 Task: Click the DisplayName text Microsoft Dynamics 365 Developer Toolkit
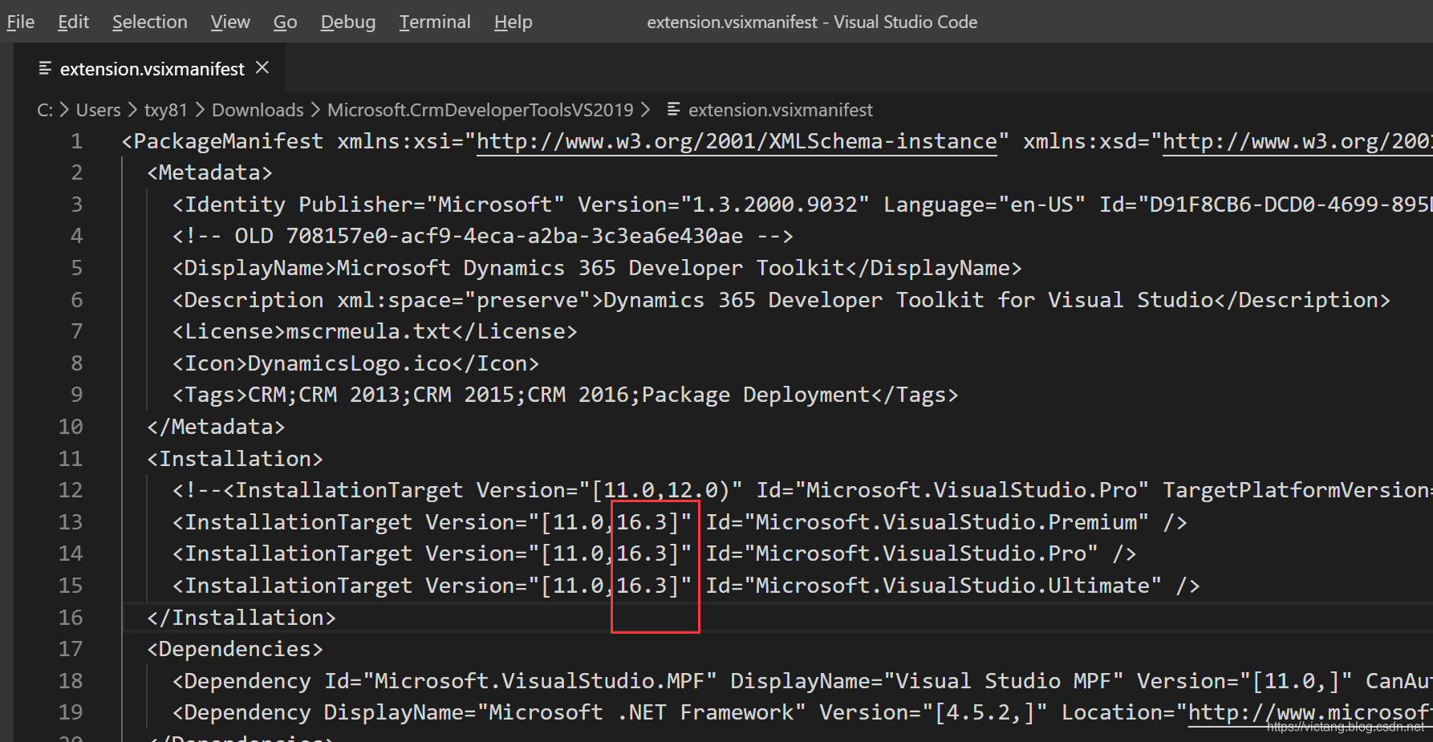coord(591,268)
